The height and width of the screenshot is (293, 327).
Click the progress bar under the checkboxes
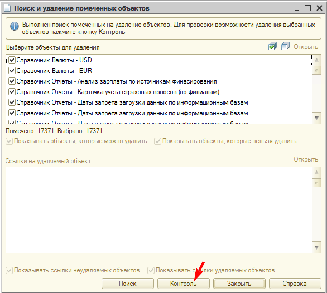tap(163, 150)
